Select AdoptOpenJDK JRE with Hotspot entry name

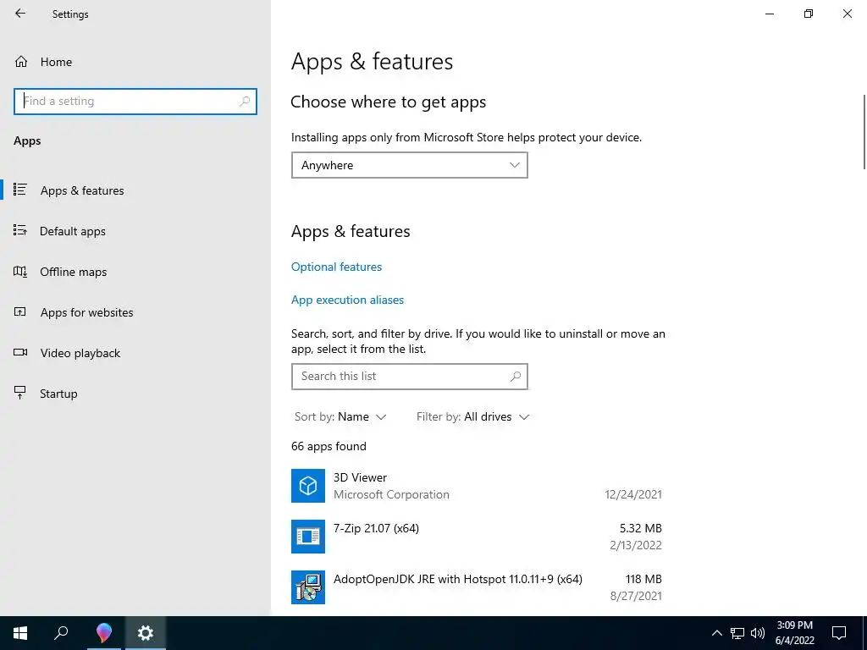click(x=458, y=579)
